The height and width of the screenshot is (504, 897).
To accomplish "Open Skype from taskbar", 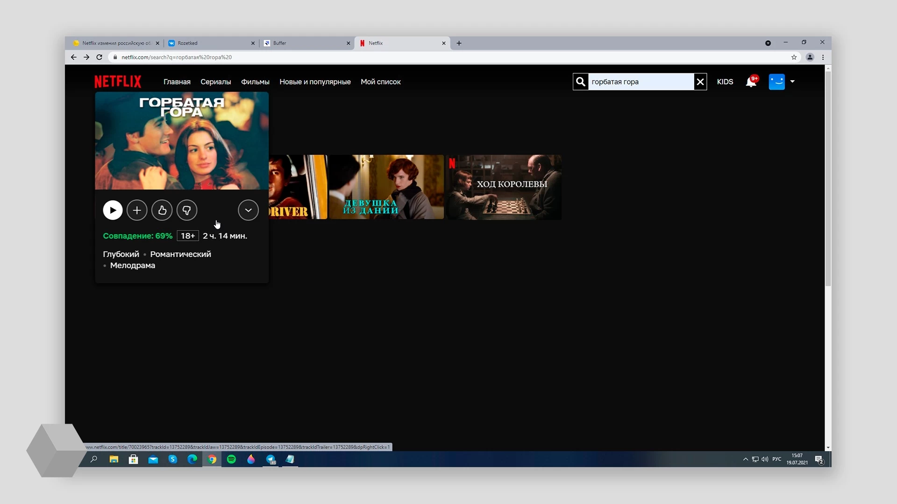I will pyautogui.click(x=173, y=459).
